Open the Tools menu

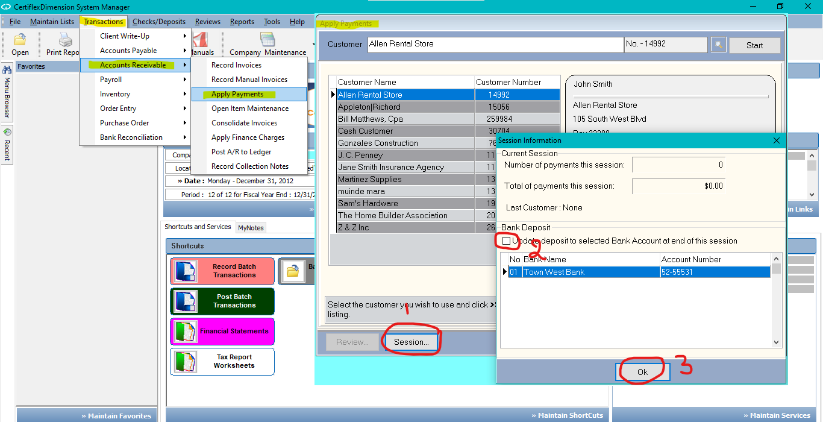pyautogui.click(x=272, y=22)
